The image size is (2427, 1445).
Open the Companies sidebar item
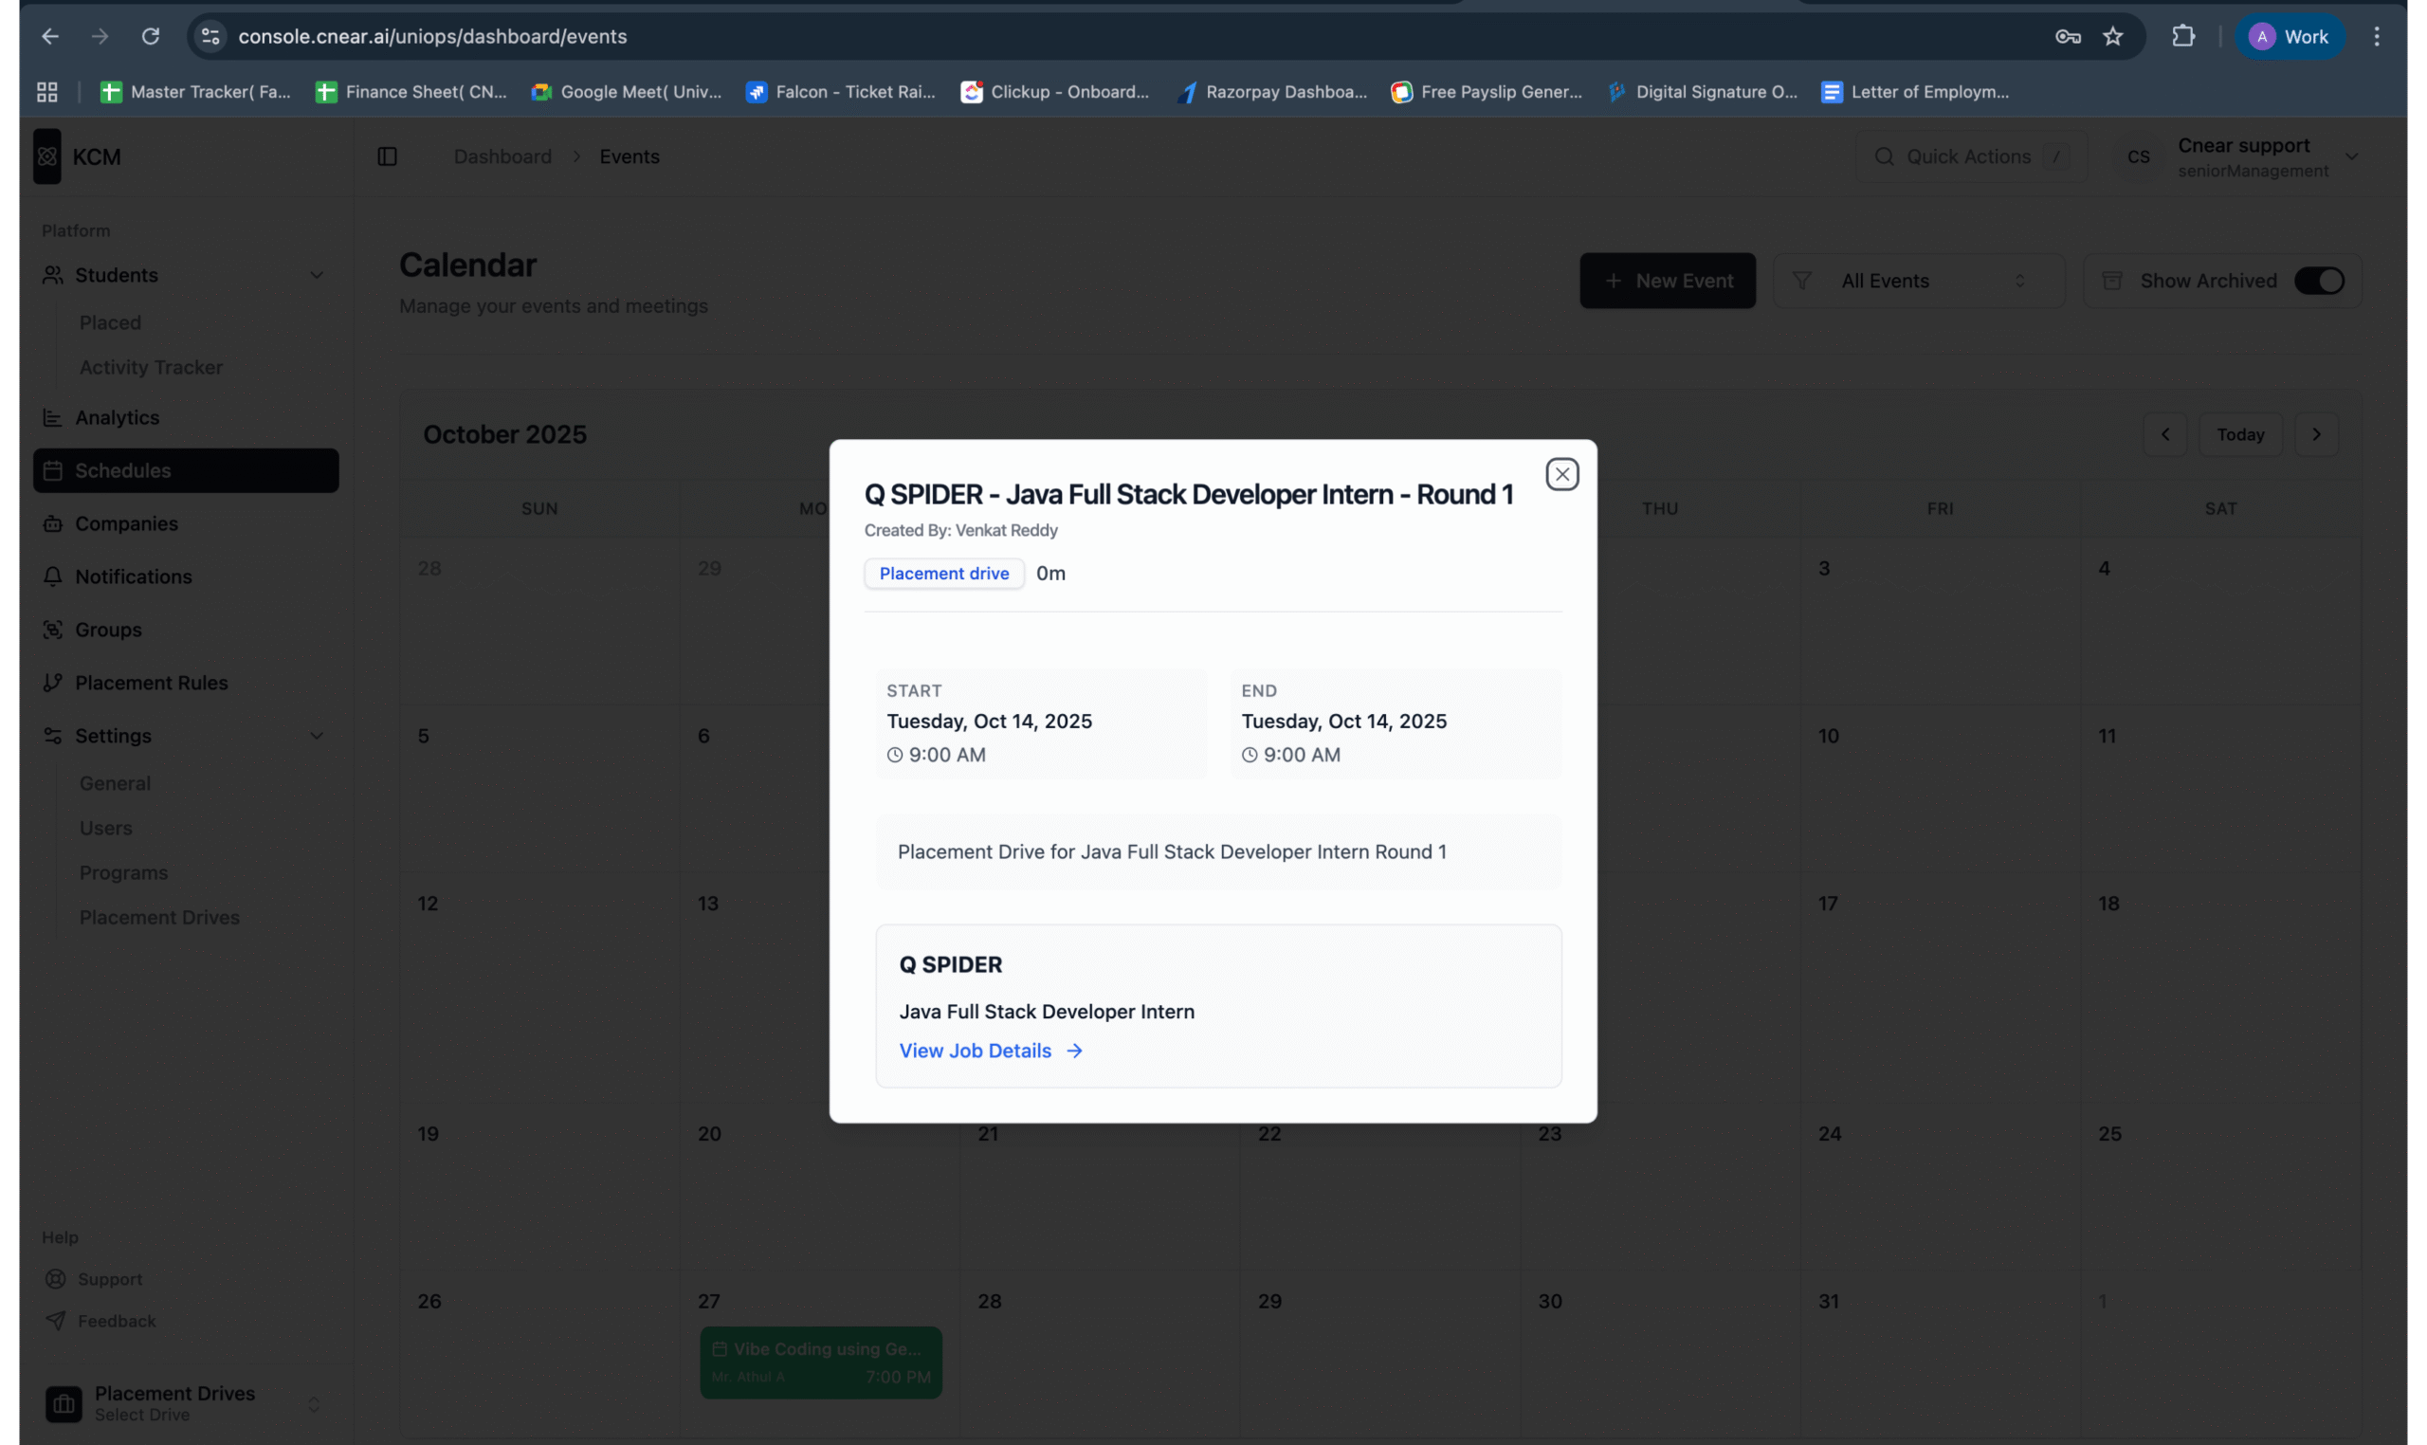(x=126, y=524)
